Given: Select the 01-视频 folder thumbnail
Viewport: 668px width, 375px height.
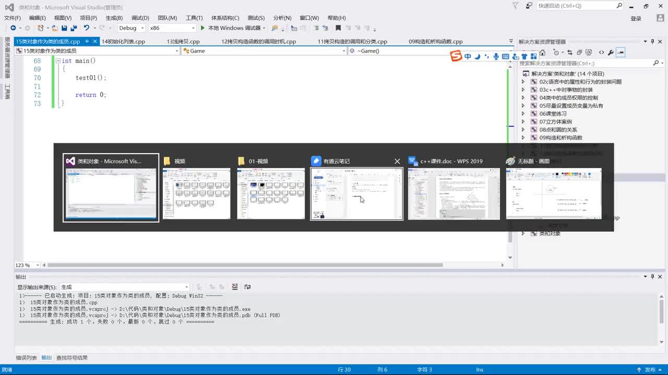Looking at the screenshot, I should click(271, 194).
